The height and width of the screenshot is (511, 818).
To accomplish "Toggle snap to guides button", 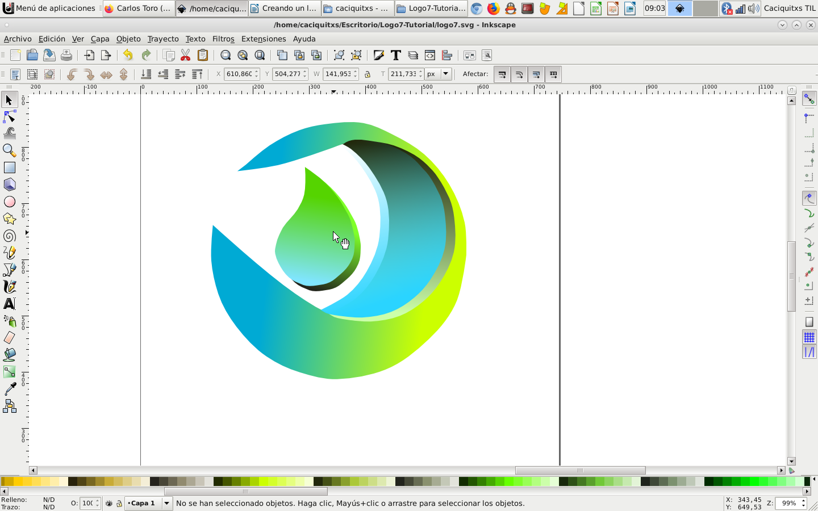I will (809, 352).
